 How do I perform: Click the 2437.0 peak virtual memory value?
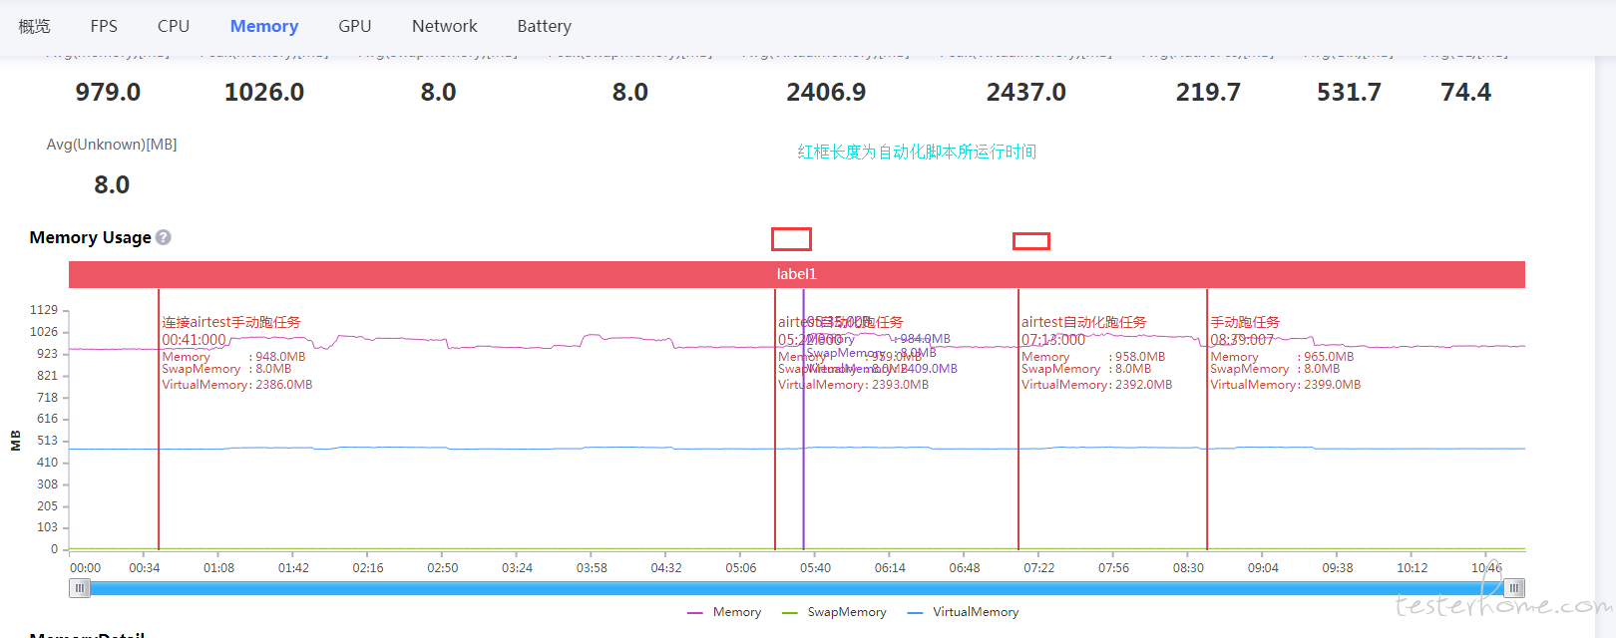click(x=1026, y=93)
